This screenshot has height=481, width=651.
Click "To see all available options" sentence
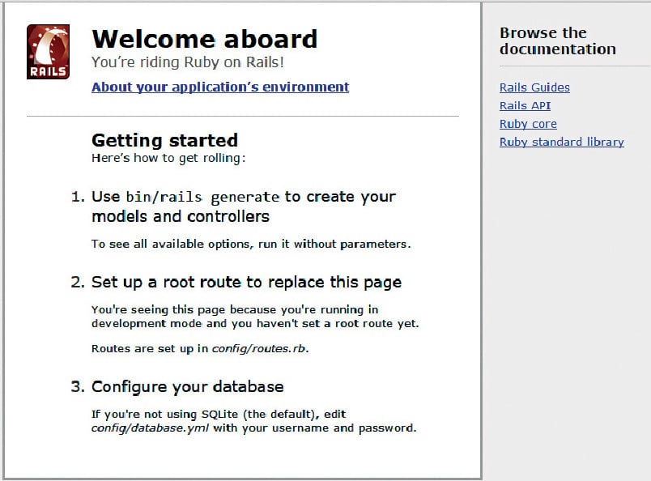(x=251, y=244)
